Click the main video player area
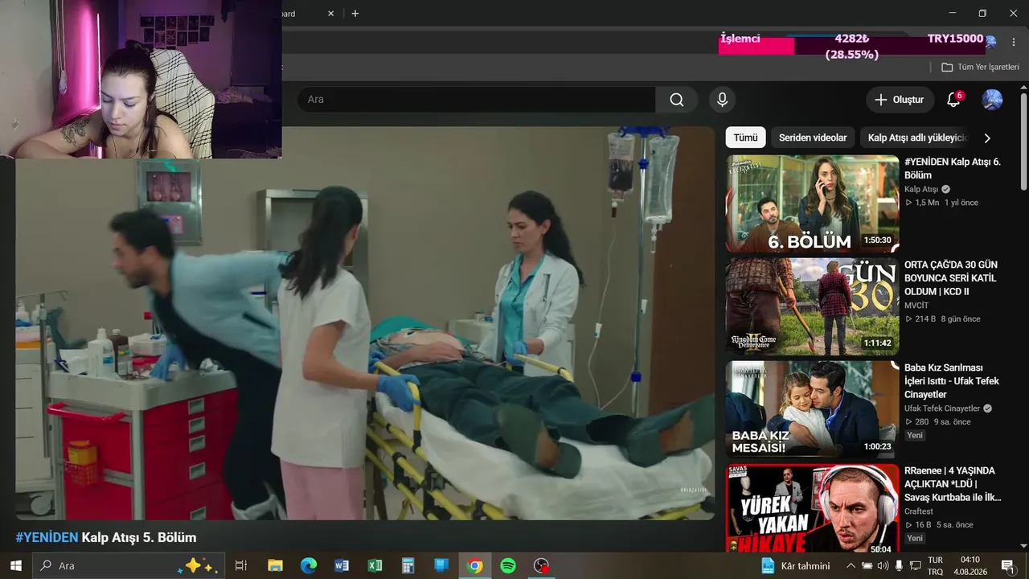This screenshot has width=1029, height=579. tap(365, 323)
